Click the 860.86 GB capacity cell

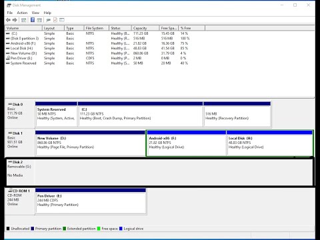pos(141,53)
